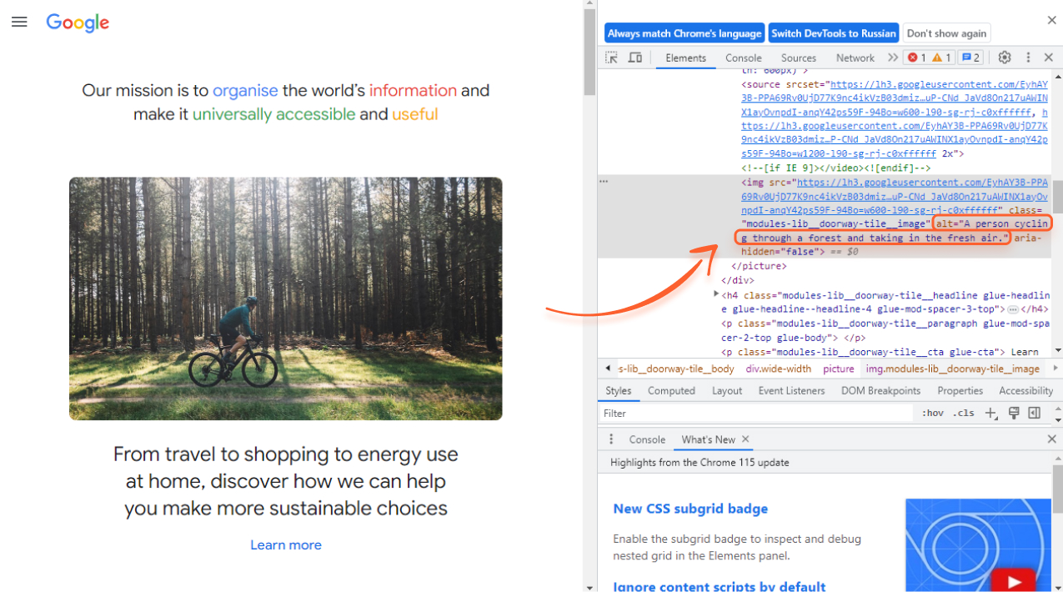The width and height of the screenshot is (1063, 592).
Task: Toggle the device toolbar icon
Action: click(x=635, y=58)
